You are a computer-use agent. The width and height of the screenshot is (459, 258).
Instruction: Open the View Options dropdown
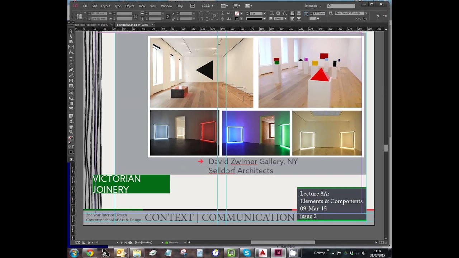[224, 6]
